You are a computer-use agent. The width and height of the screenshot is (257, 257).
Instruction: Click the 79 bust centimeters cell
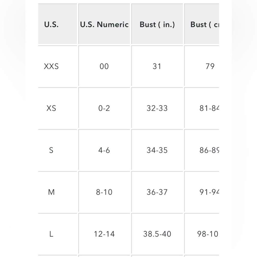(x=201, y=66)
